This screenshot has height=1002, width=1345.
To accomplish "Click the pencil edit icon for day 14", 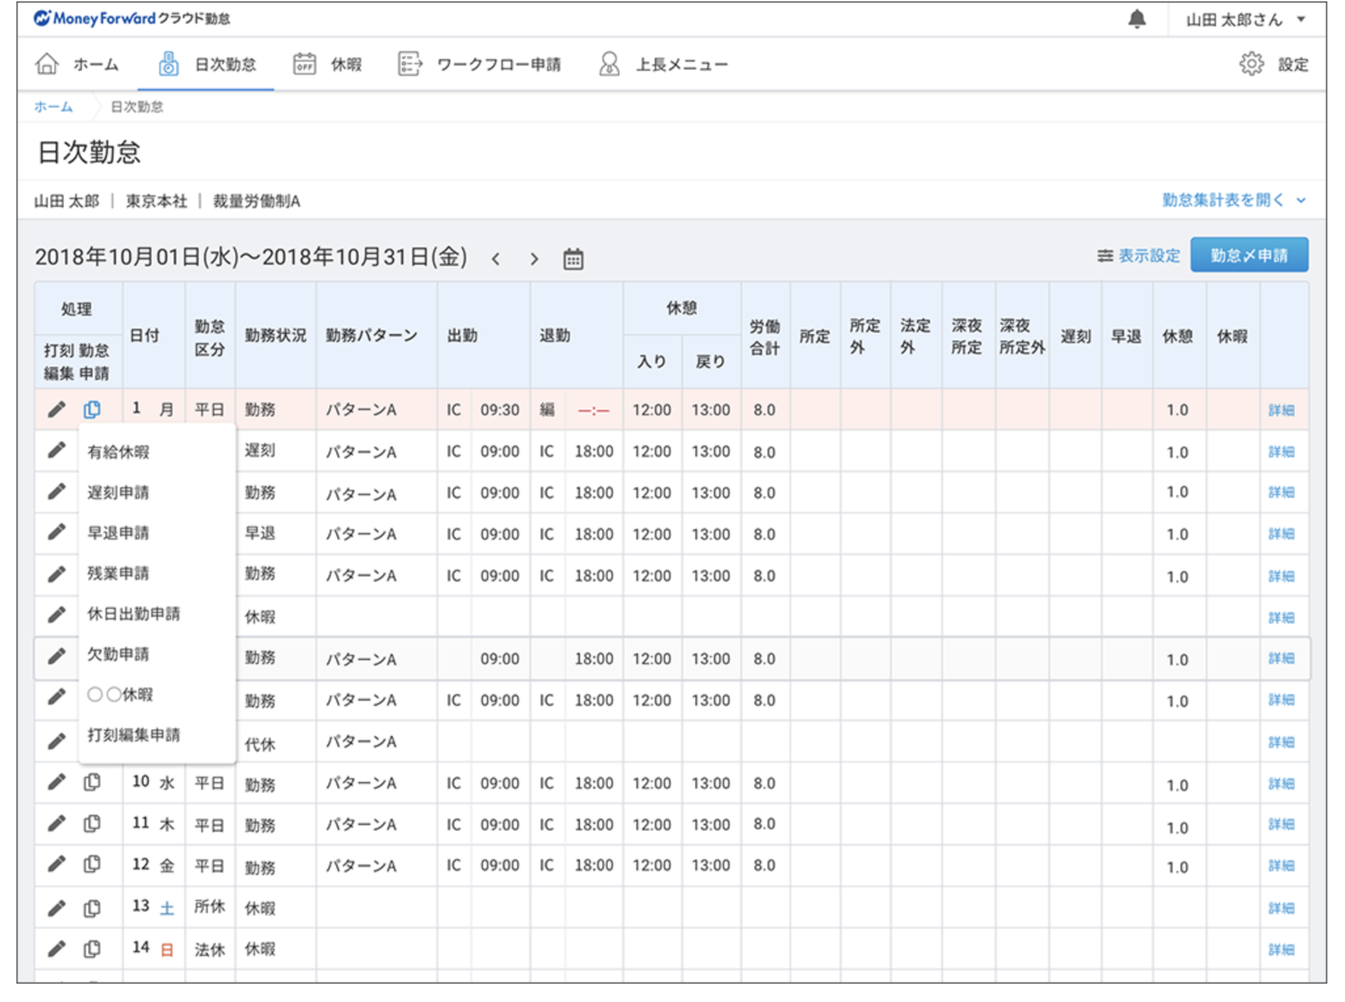I will pyautogui.click(x=56, y=949).
